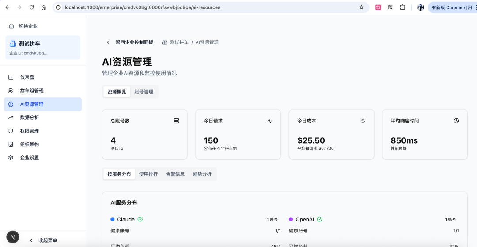Click the 150 requests value
This screenshot has width=477, height=247.
click(x=211, y=140)
